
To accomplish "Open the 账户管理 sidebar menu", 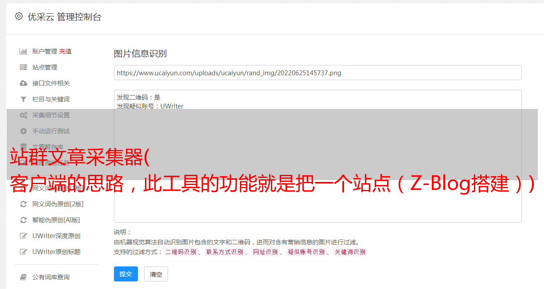I will (45, 51).
